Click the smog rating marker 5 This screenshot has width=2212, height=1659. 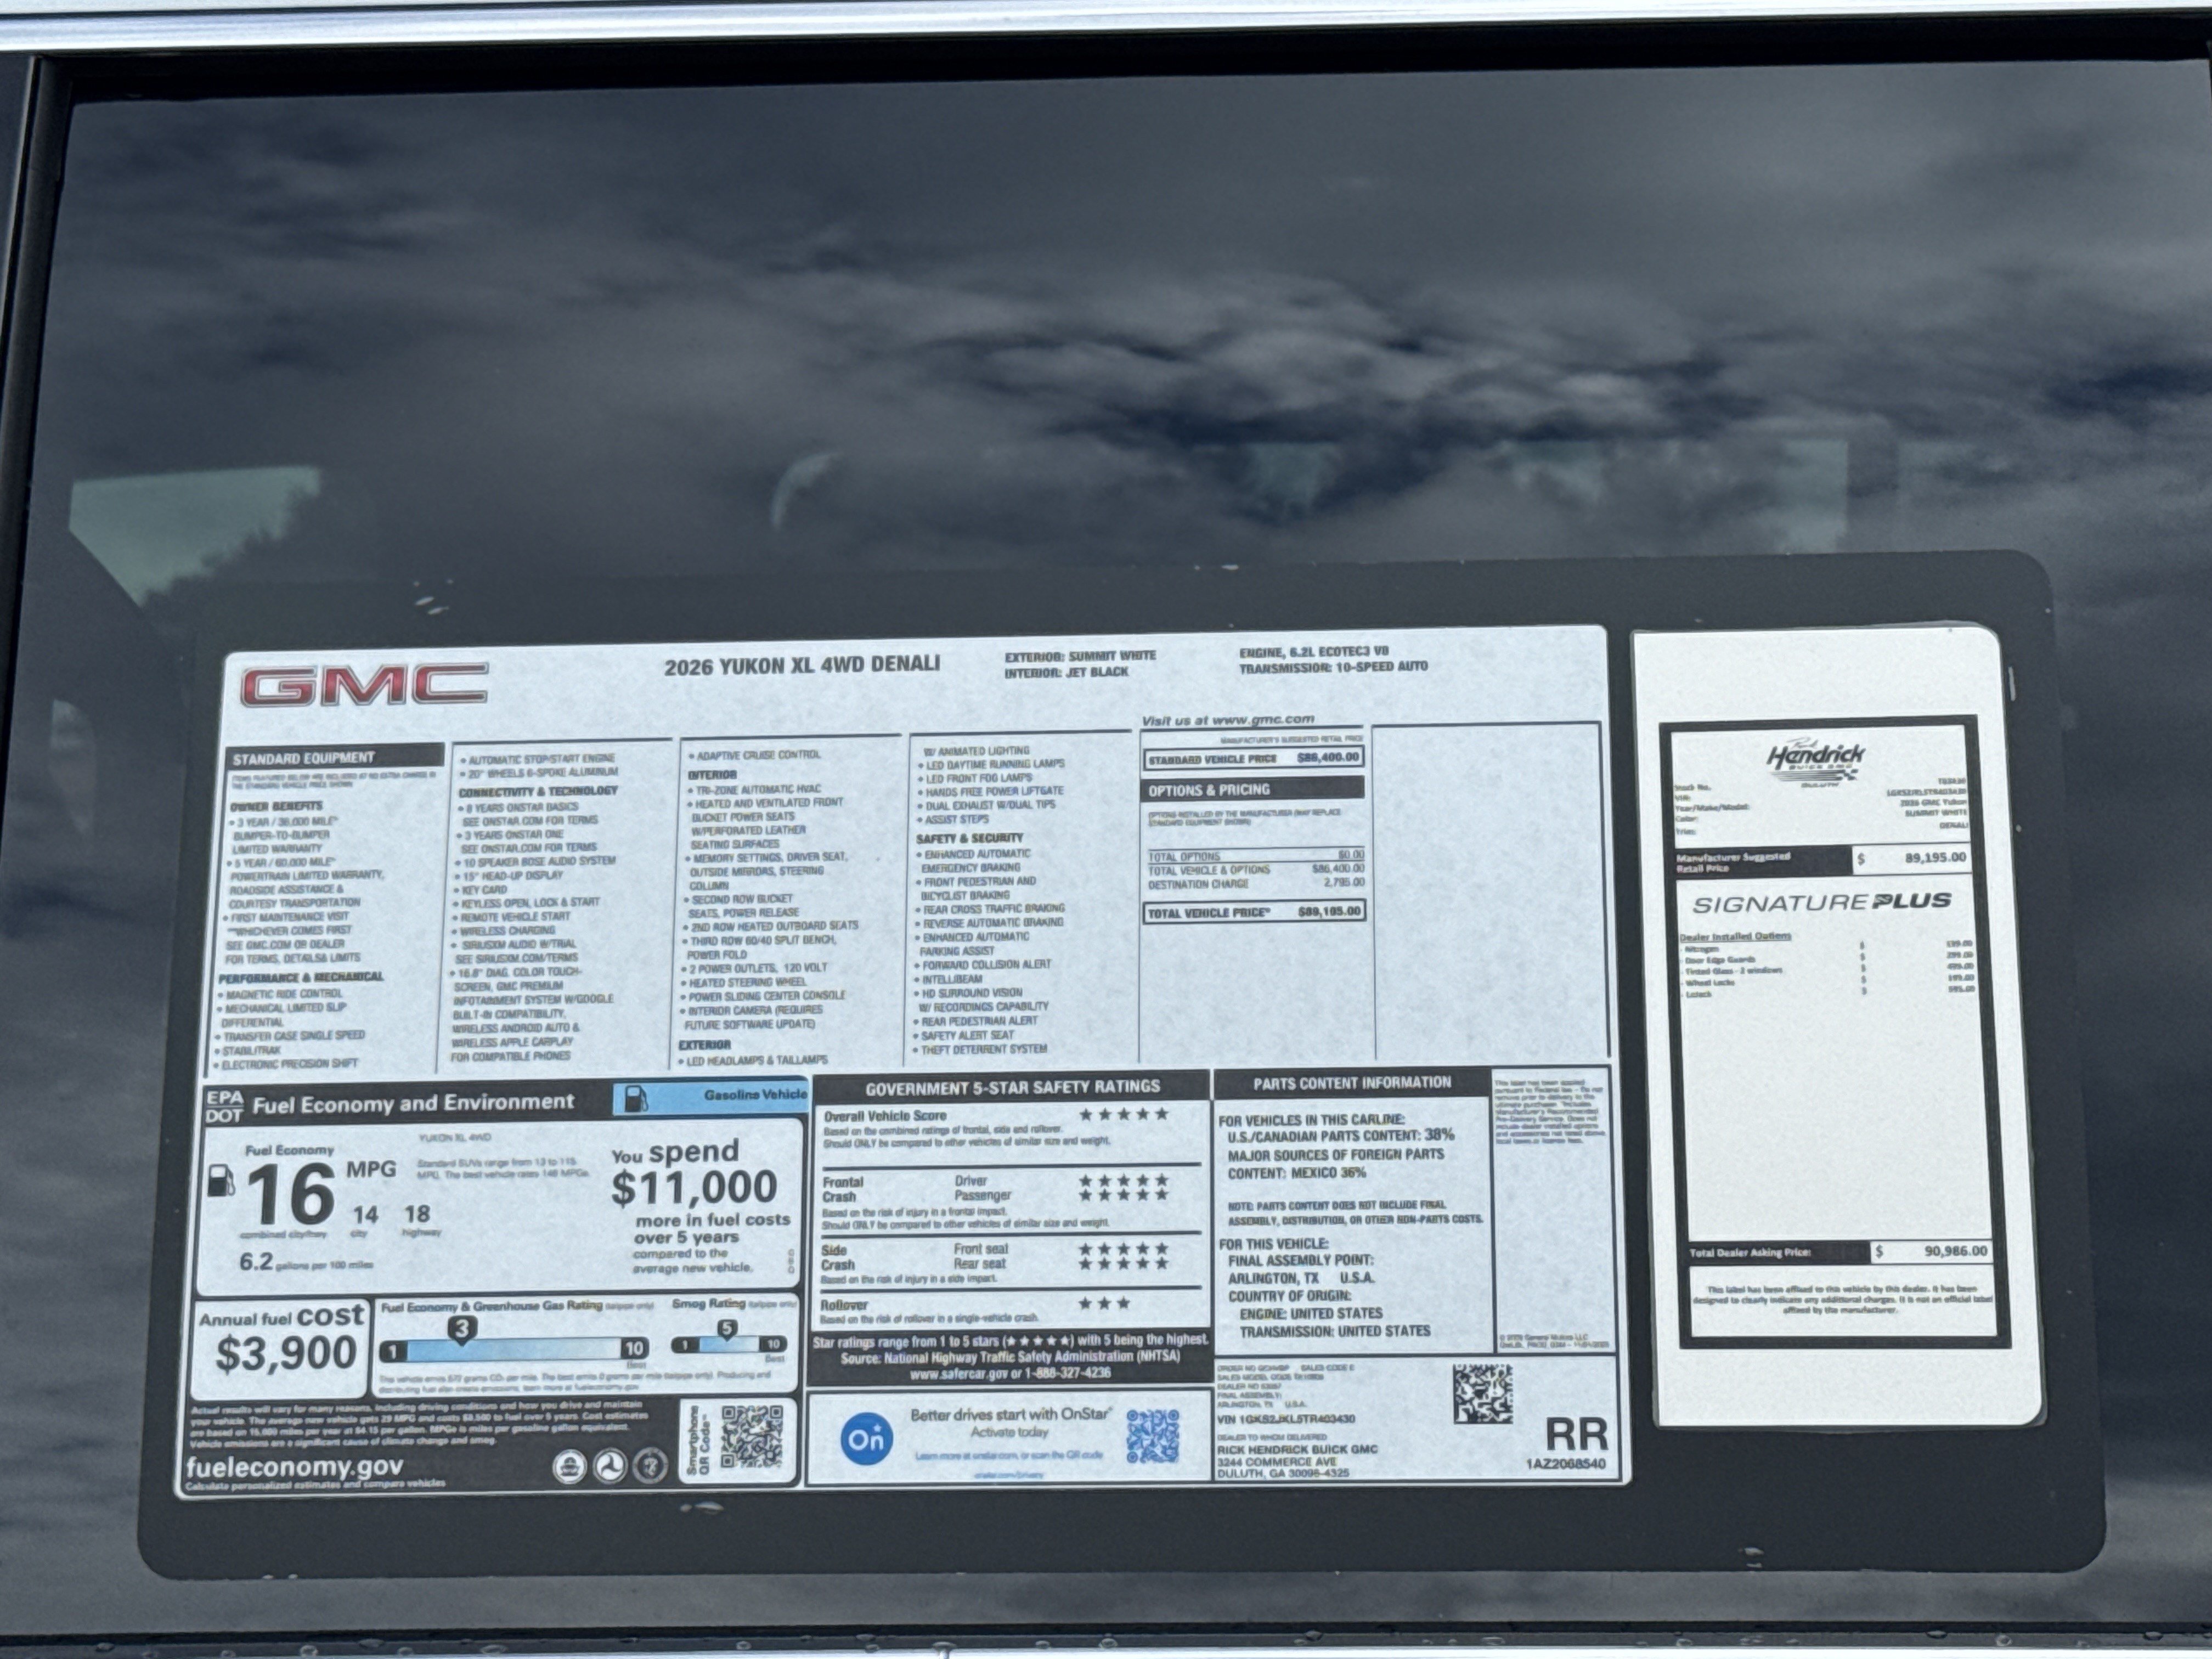click(727, 1329)
